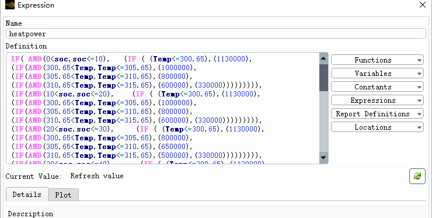Click the first line value 1130000
432x218 pixels.
[231, 59]
